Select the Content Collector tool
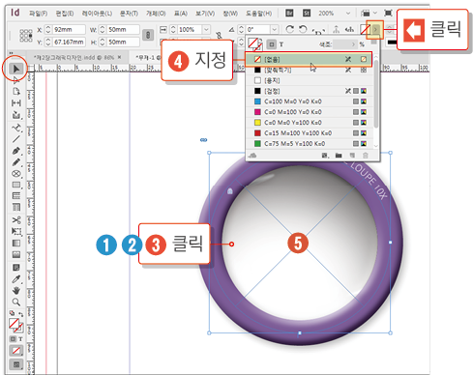This screenshot has height=375, width=473. pos(15,115)
